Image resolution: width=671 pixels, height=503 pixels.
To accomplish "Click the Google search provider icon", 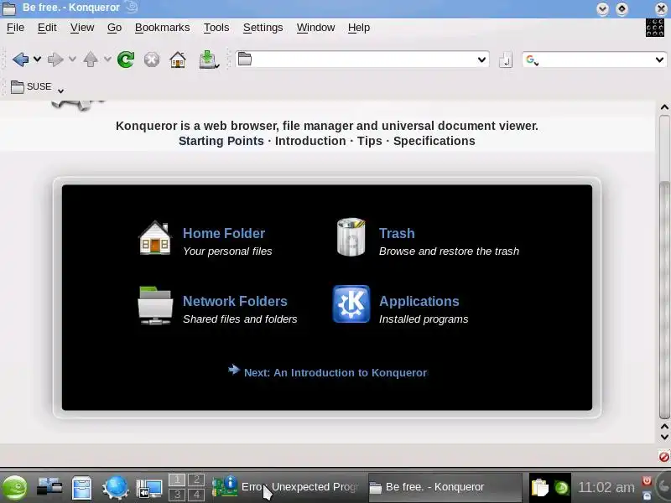I will pos(531,60).
